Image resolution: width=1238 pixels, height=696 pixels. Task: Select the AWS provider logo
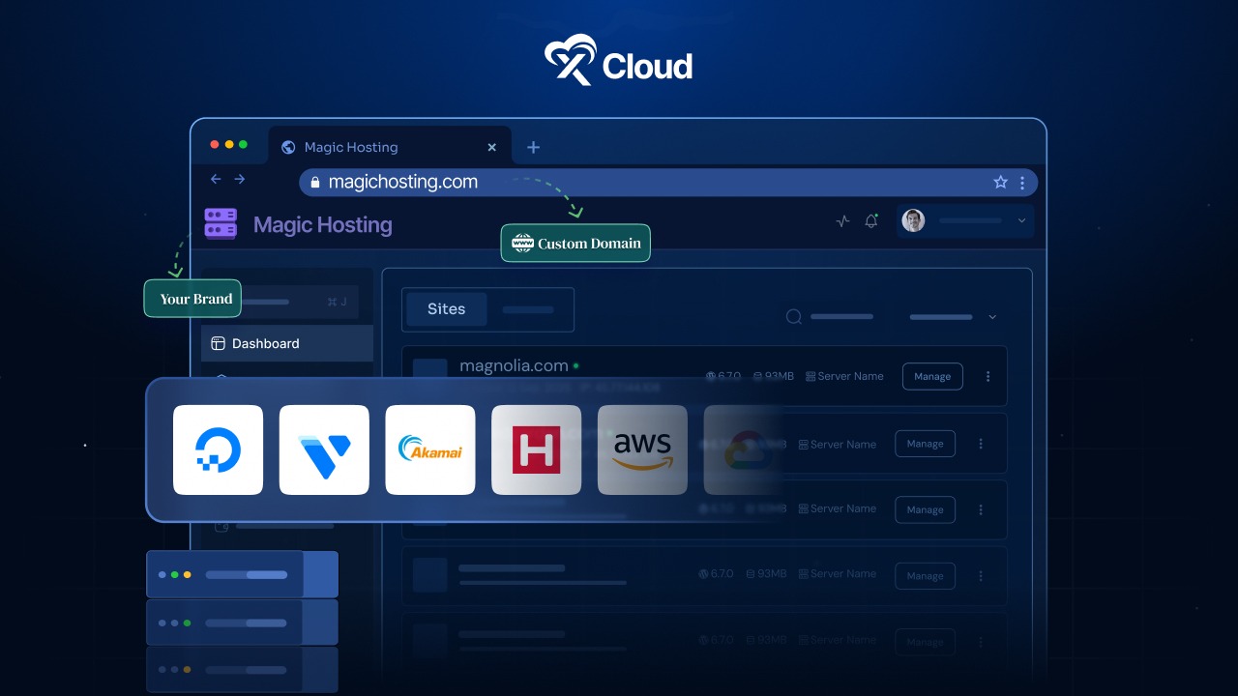point(642,449)
